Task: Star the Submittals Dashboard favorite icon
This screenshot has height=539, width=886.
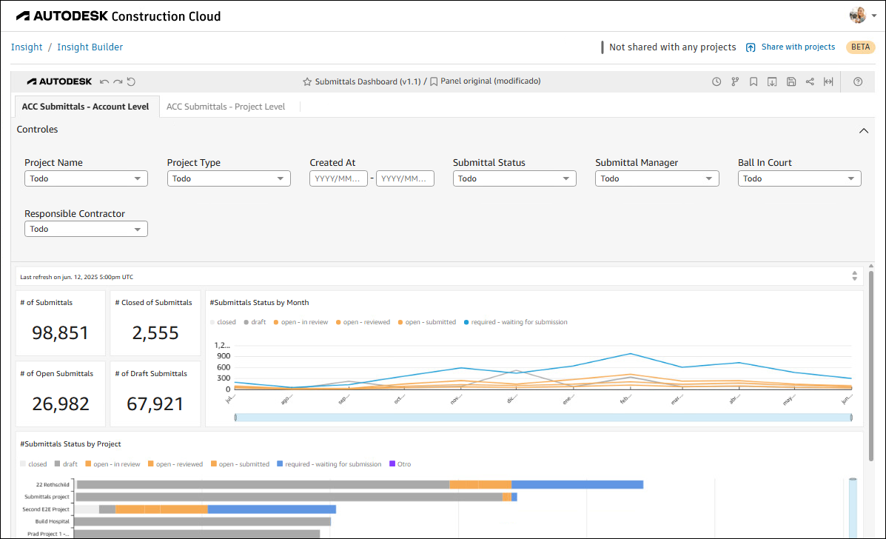Action: point(307,81)
